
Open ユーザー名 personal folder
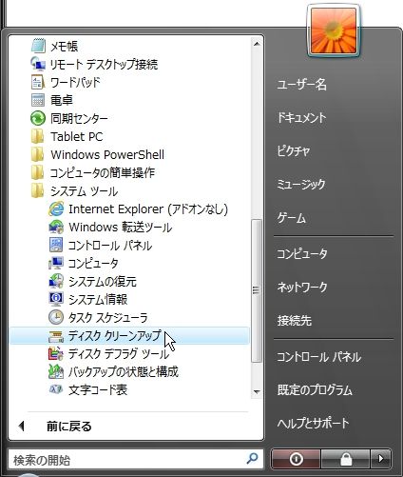(x=301, y=85)
